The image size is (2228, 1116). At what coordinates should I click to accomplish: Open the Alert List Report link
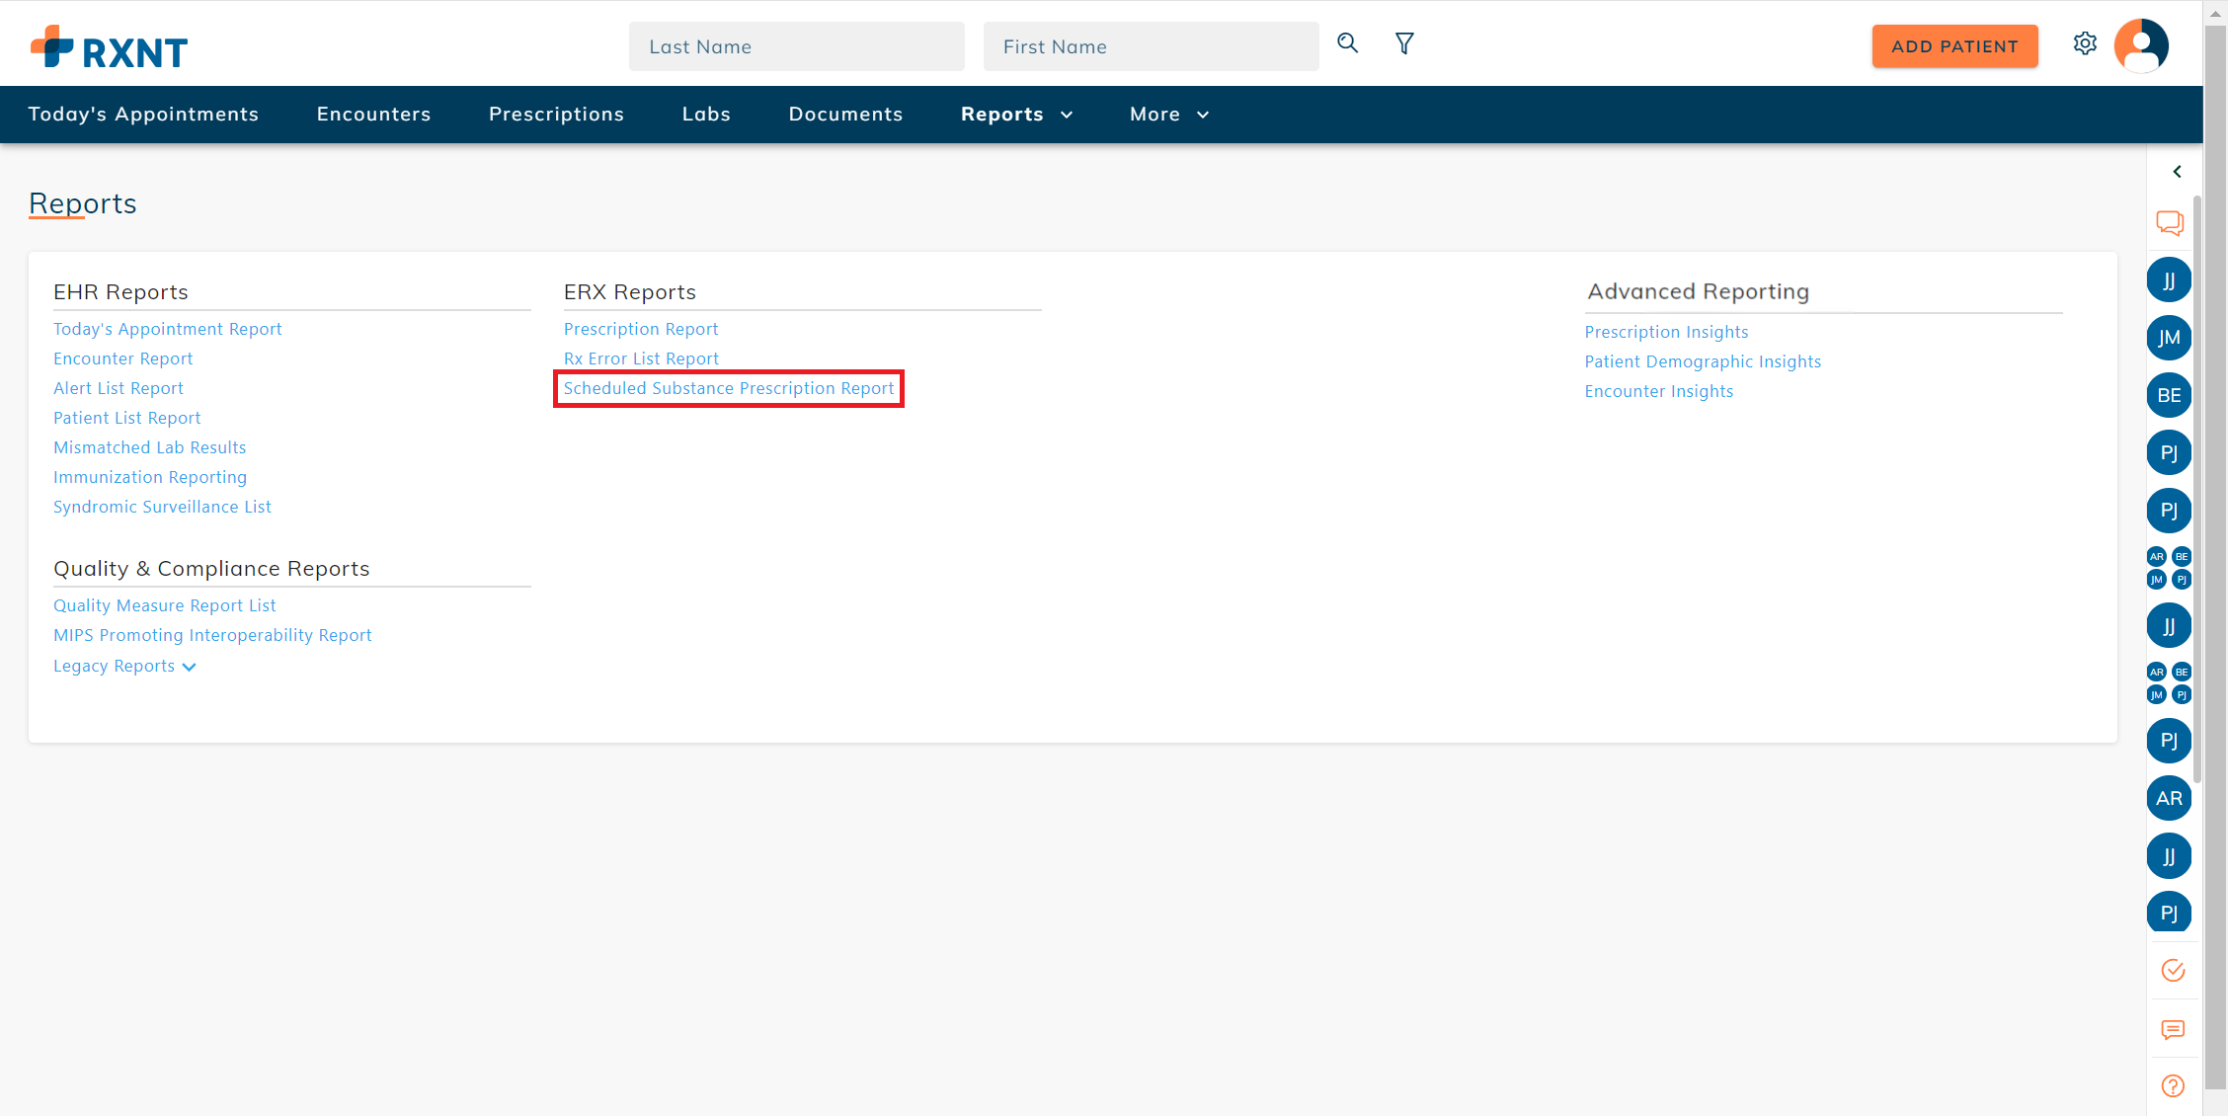coord(118,388)
